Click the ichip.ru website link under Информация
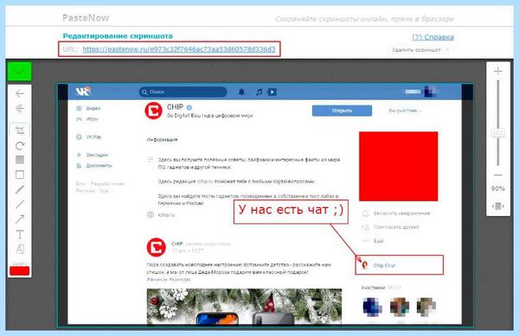The width and height of the screenshot is (519, 336). (166, 215)
